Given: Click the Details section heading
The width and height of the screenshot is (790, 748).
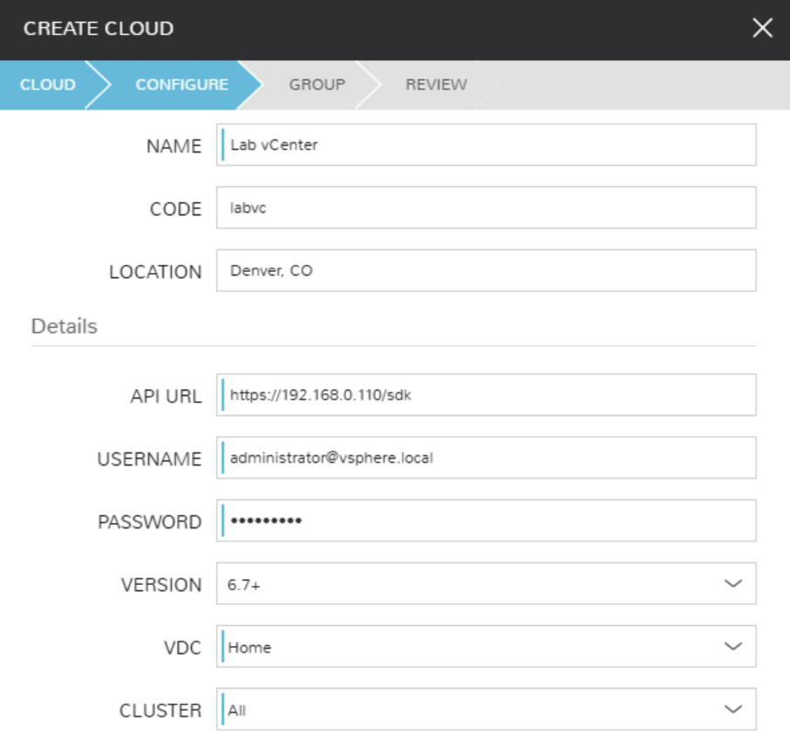Looking at the screenshot, I should point(65,327).
